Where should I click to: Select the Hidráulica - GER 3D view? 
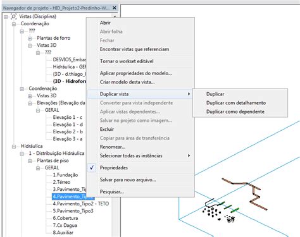click(x=70, y=67)
